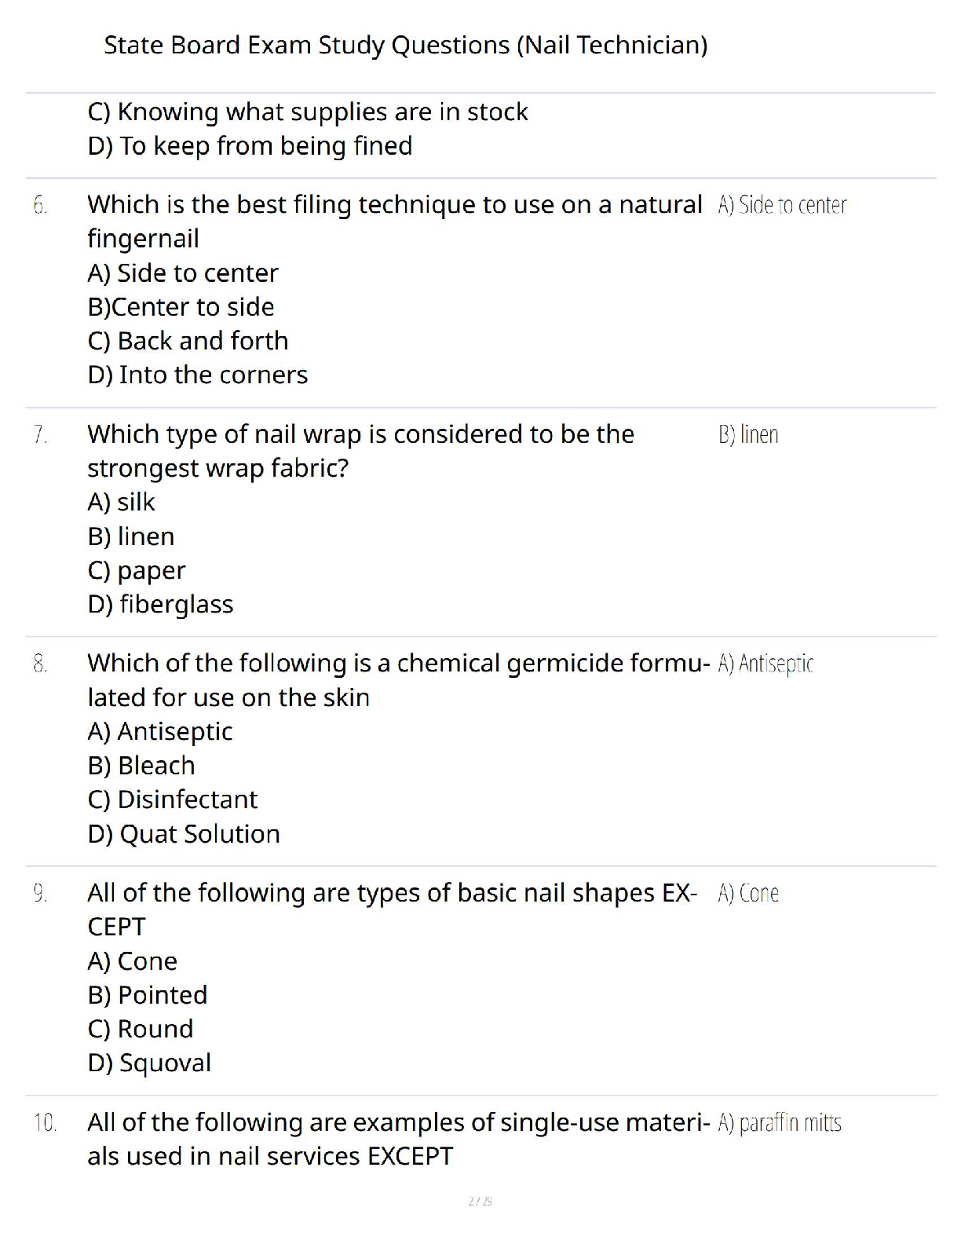
Task: Select option 'A) Side to center' under question 6
Action: point(183,273)
